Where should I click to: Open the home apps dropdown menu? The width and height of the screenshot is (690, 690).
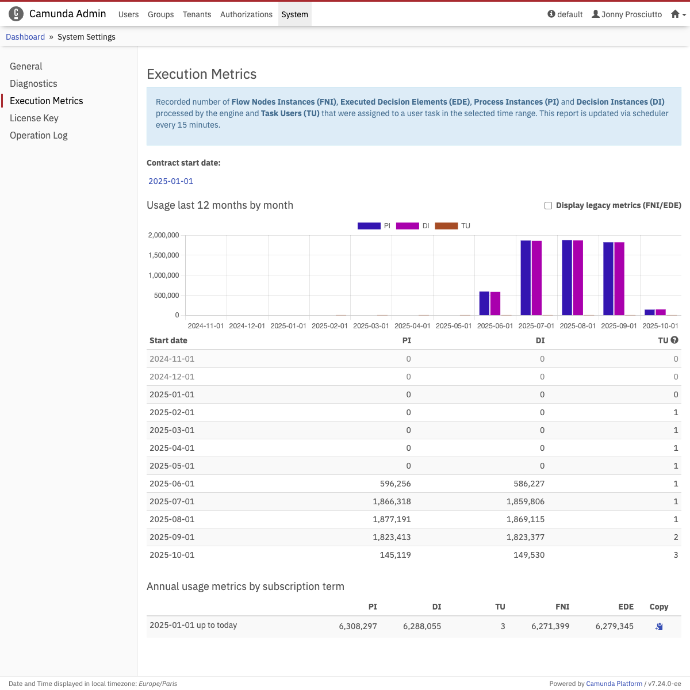click(x=678, y=14)
